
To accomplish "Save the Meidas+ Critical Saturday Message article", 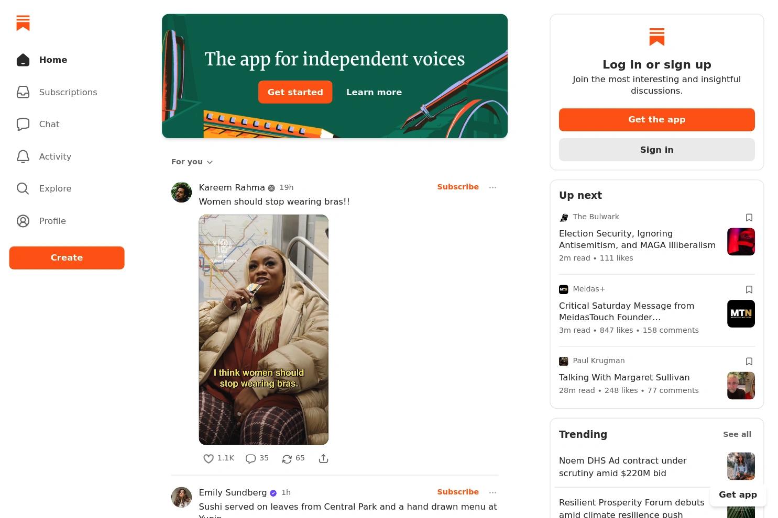I will [749, 290].
